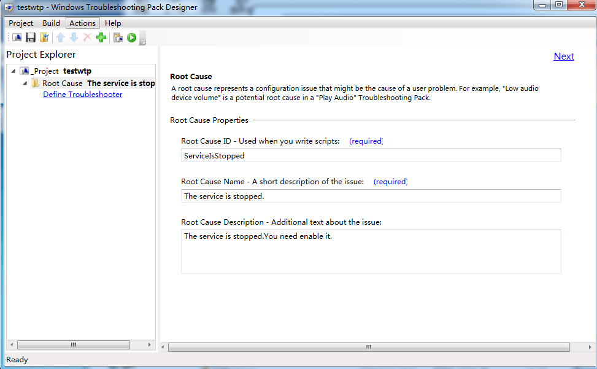Open toolbar overflow options arrow

pyautogui.click(x=143, y=38)
